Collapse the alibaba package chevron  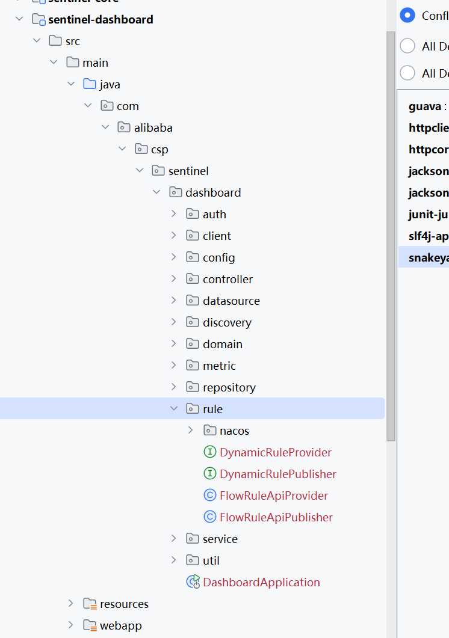coord(105,127)
